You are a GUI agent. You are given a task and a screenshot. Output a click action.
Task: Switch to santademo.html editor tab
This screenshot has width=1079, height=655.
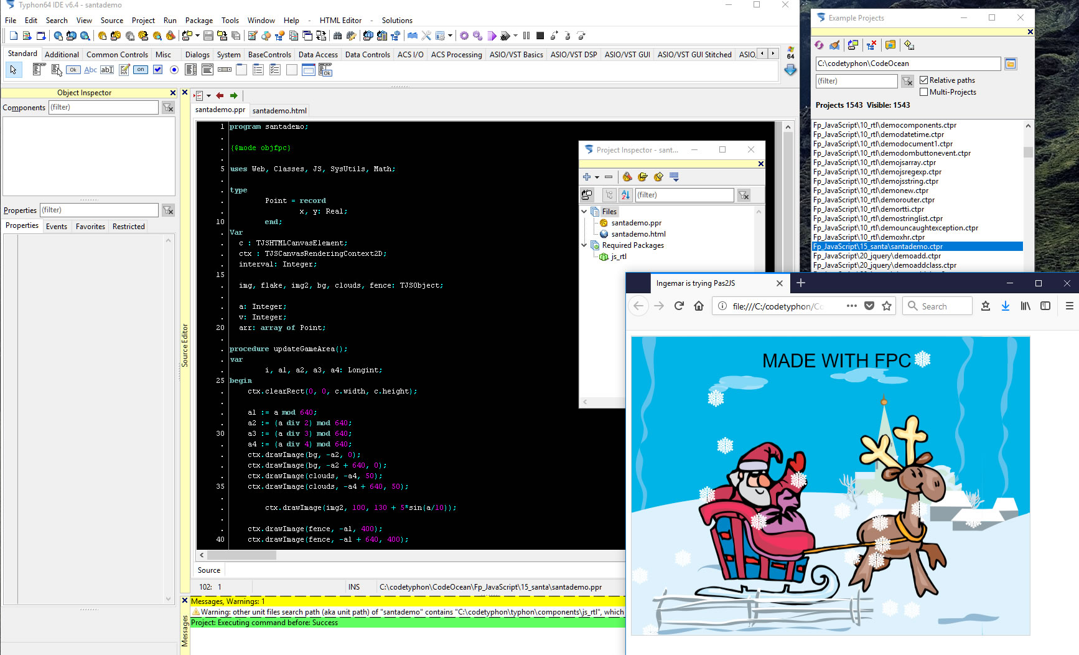coord(279,110)
